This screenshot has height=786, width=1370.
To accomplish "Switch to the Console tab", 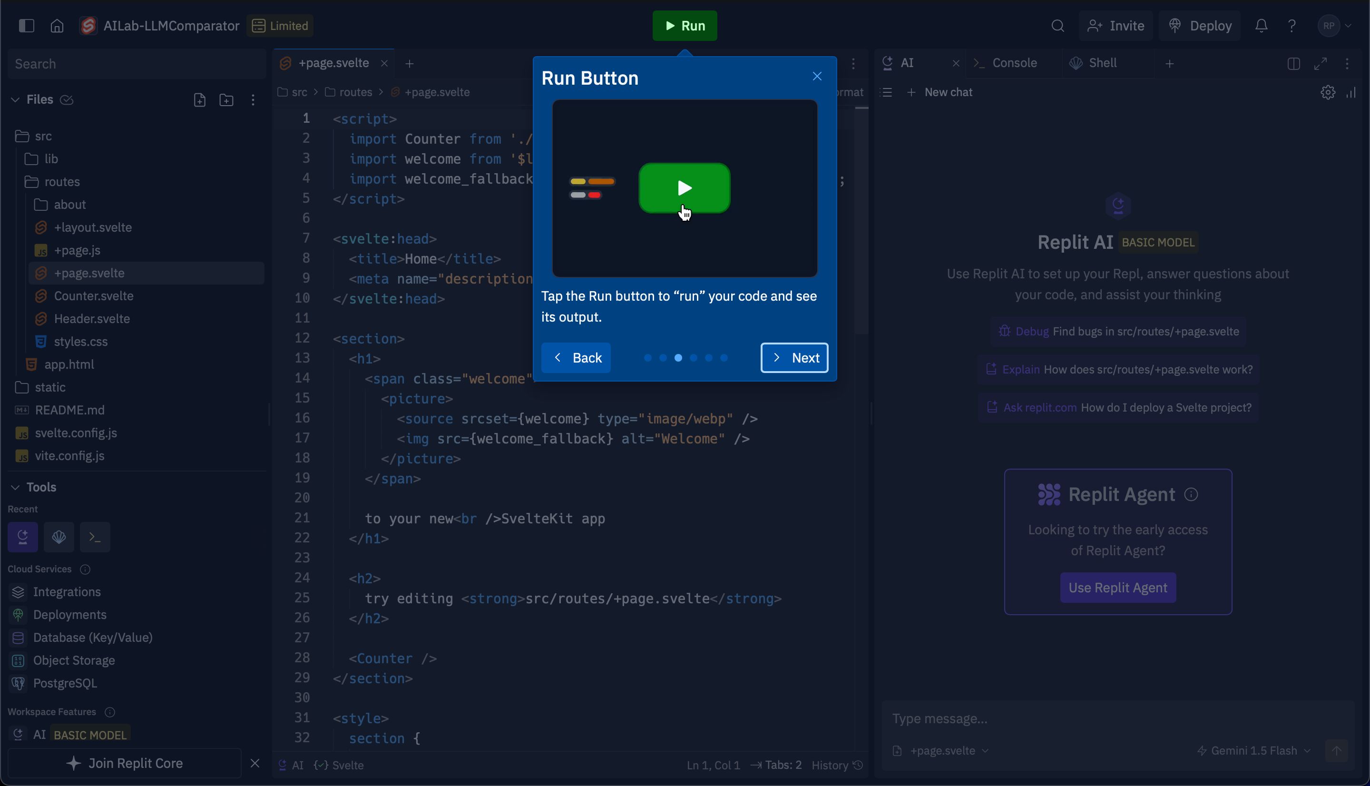I will tap(1005, 63).
